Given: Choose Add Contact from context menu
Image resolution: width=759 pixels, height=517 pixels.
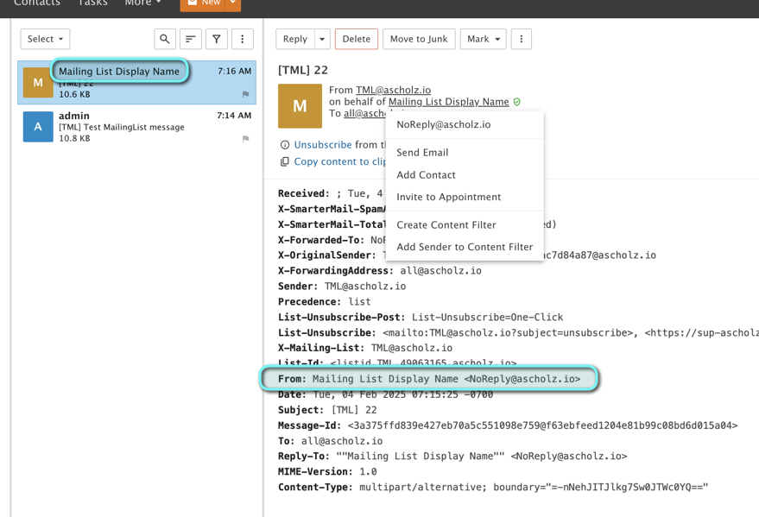Looking at the screenshot, I should (426, 174).
